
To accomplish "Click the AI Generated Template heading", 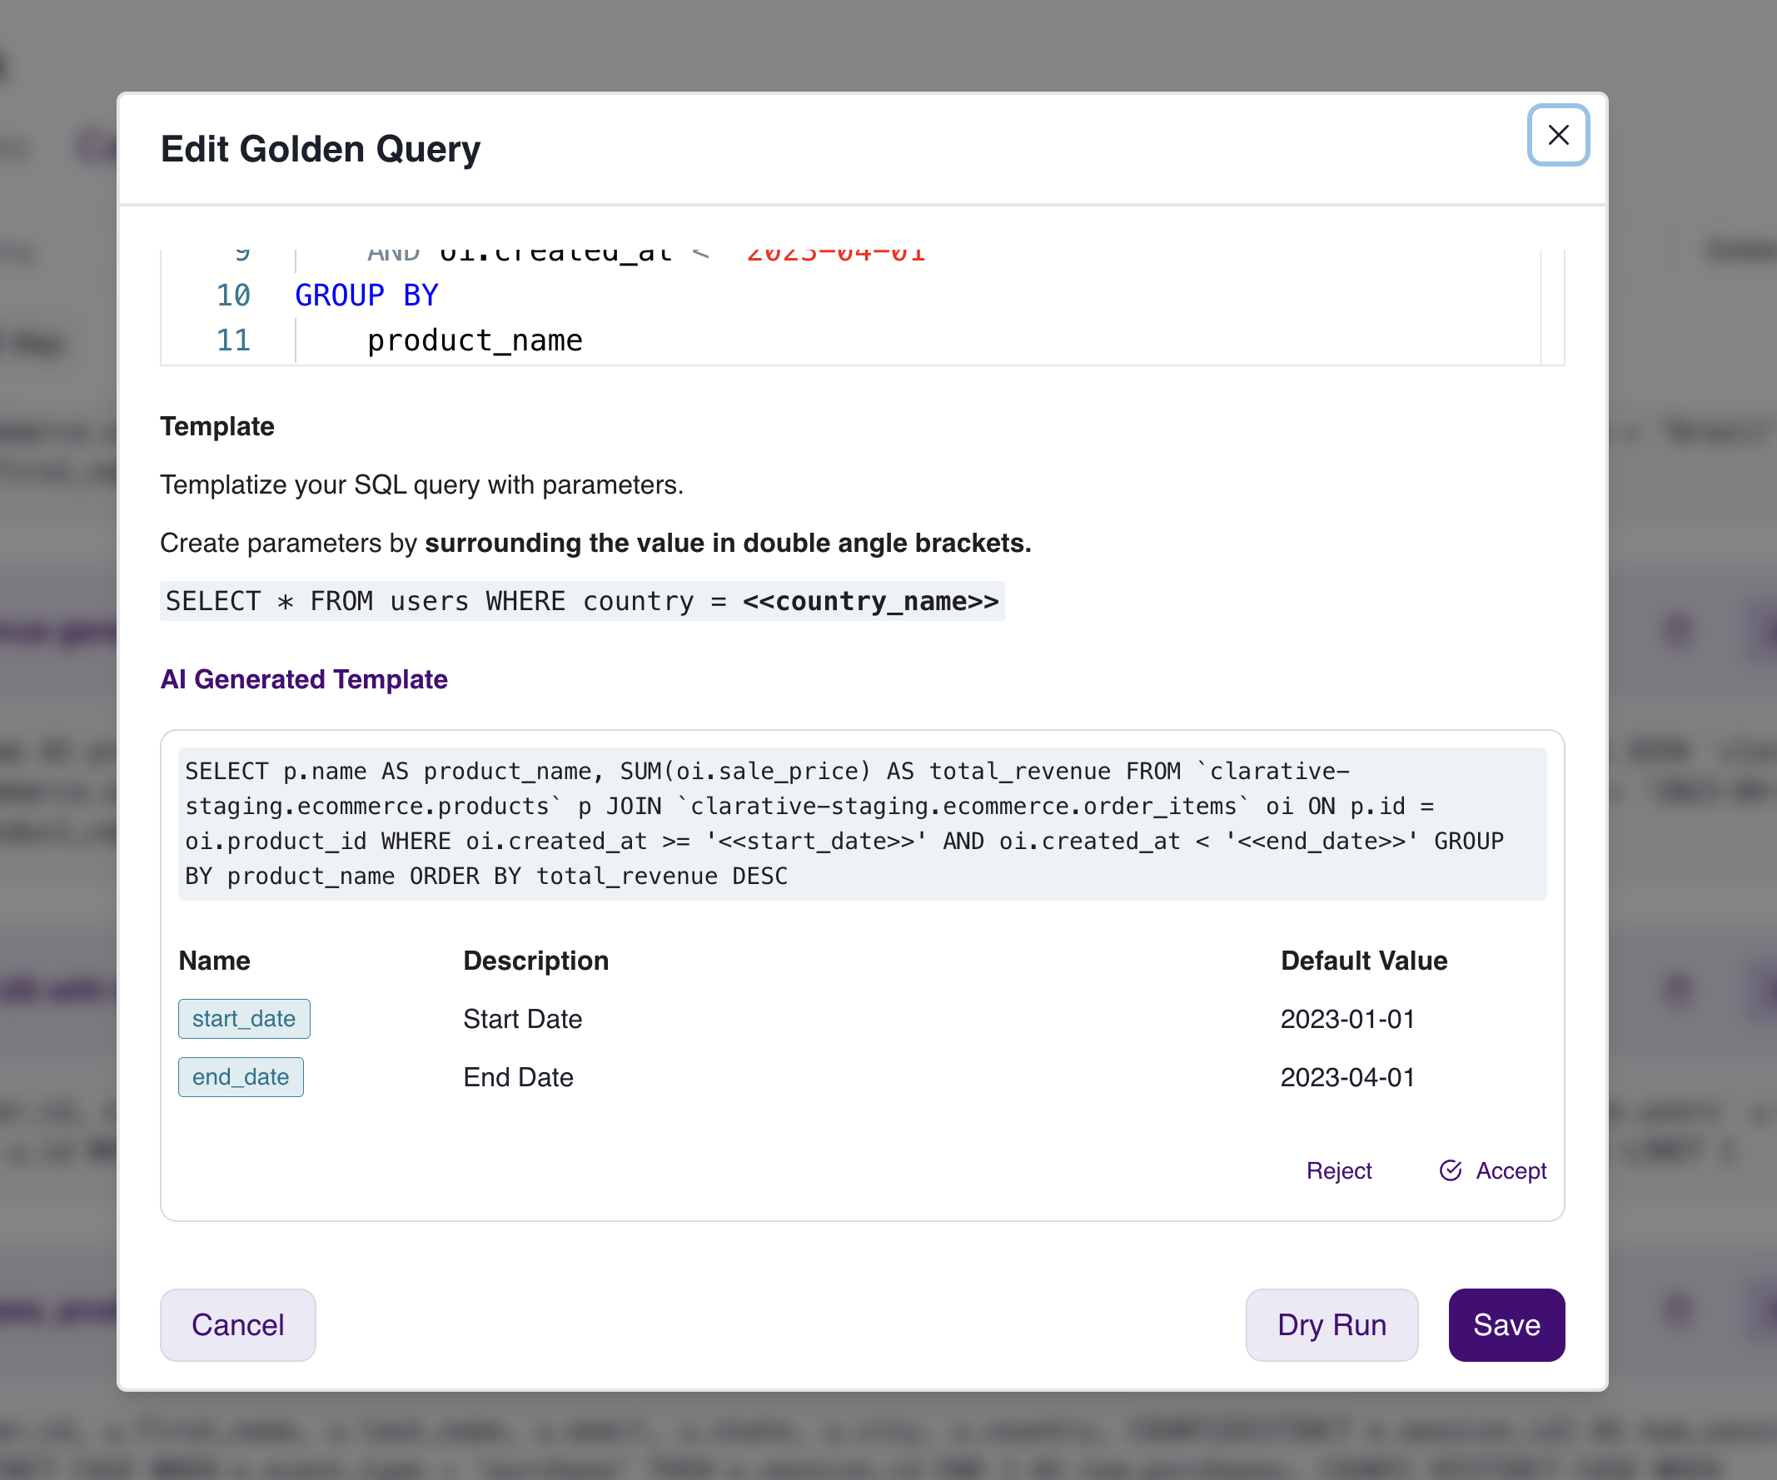I will coord(304,679).
